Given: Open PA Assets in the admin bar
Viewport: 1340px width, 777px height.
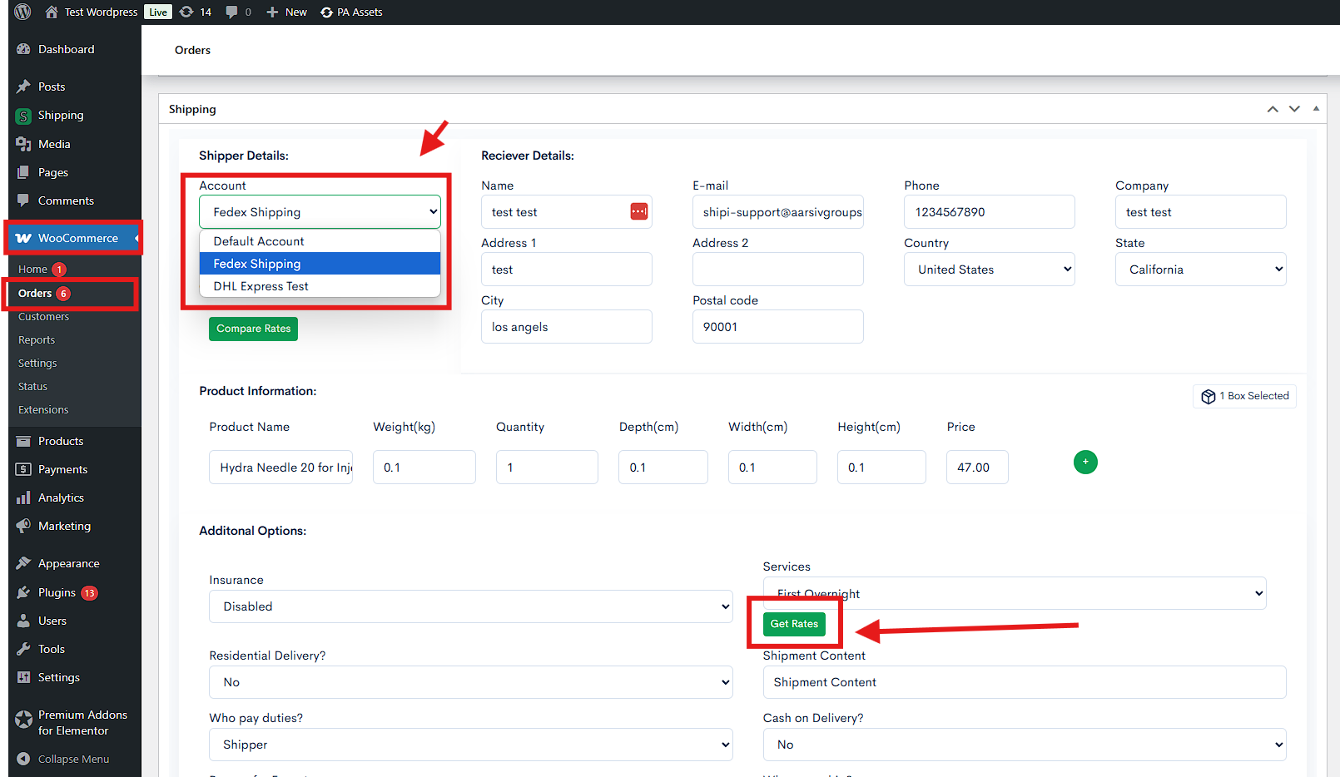Looking at the screenshot, I should pyautogui.click(x=351, y=12).
